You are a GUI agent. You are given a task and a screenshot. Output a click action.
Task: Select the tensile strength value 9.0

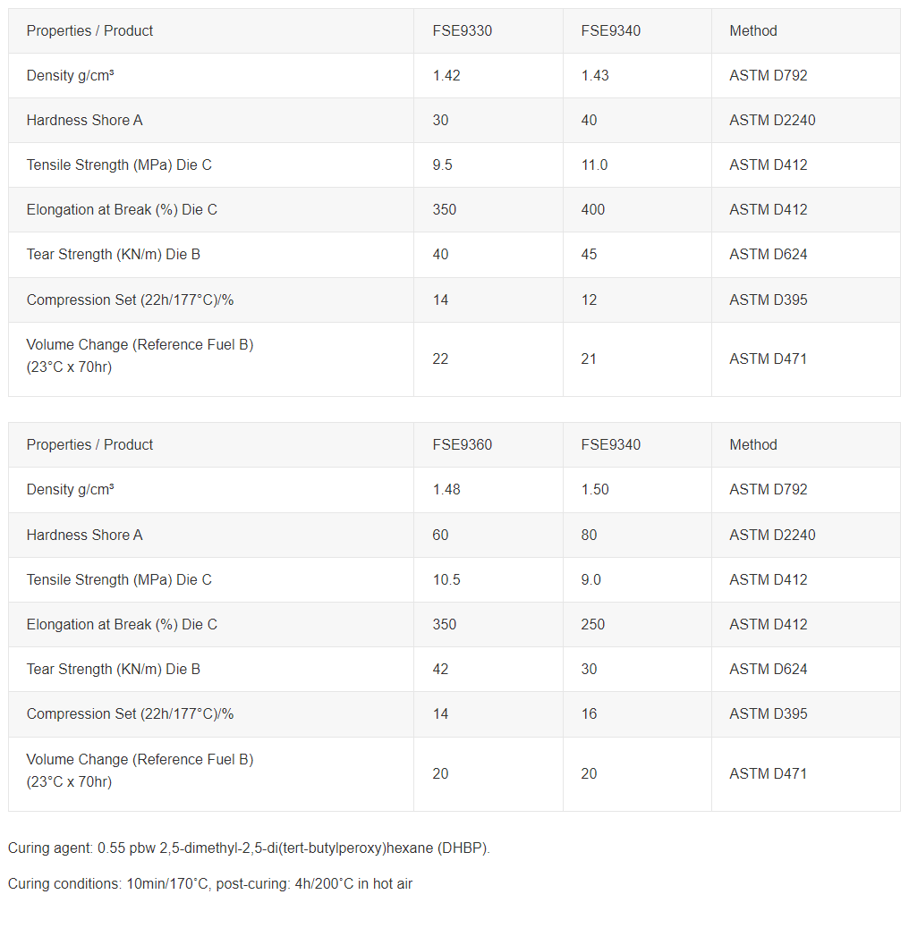tap(590, 580)
